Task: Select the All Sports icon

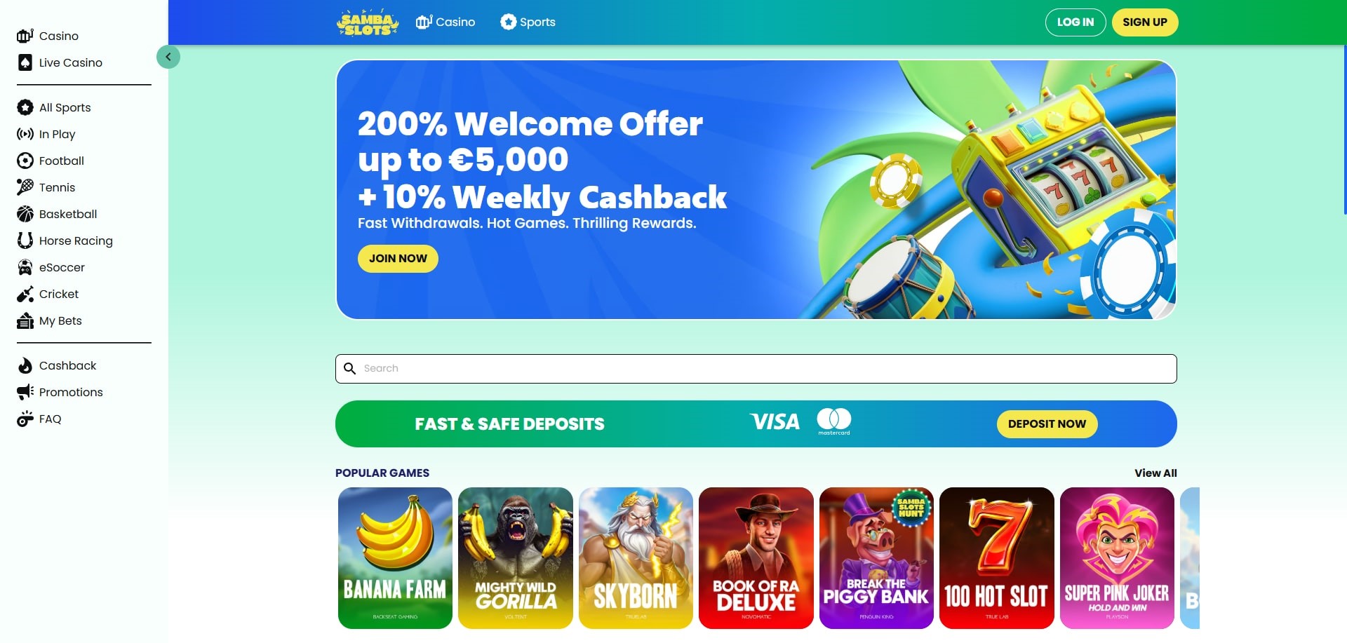Action: click(x=25, y=107)
